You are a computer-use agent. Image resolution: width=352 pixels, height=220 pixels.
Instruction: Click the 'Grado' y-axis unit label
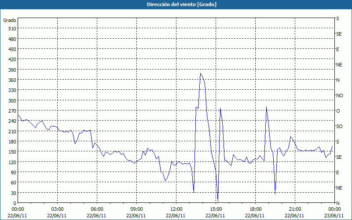pos(9,20)
